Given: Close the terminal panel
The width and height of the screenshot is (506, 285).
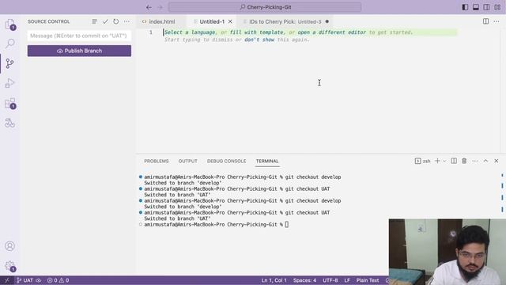Looking at the screenshot, I should coord(497,161).
